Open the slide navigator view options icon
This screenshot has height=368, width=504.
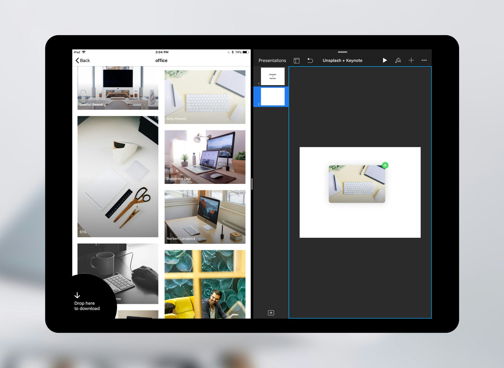[x=296, y=60]
